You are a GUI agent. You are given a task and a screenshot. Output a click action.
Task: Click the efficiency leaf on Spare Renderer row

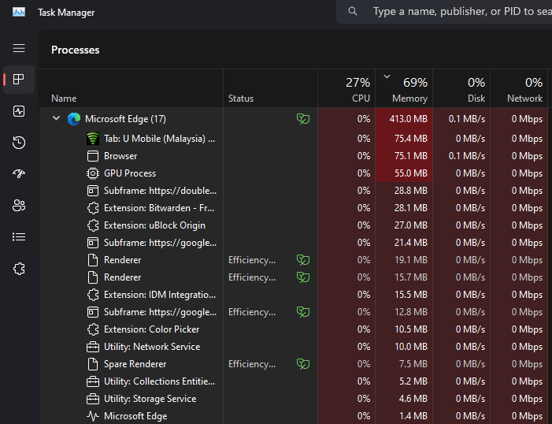tap(303, 364)
